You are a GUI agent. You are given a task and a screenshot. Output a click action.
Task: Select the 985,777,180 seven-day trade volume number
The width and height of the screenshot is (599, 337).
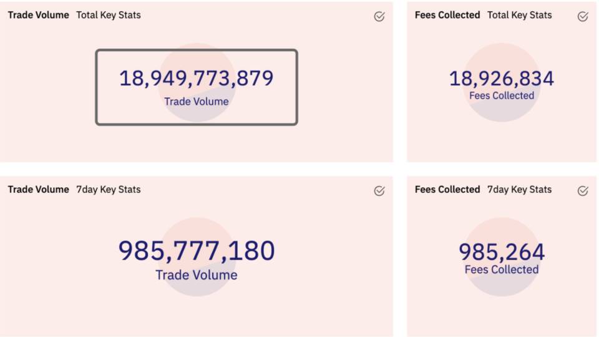click(x=197, y=251)
